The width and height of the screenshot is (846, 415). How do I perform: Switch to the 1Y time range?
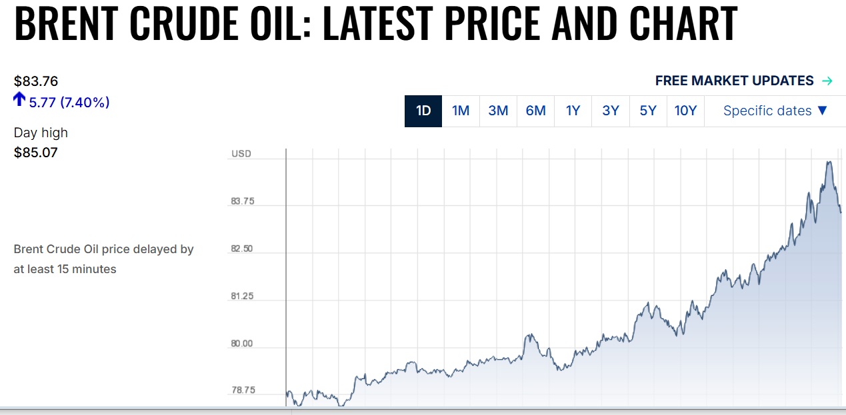[573, 111]
